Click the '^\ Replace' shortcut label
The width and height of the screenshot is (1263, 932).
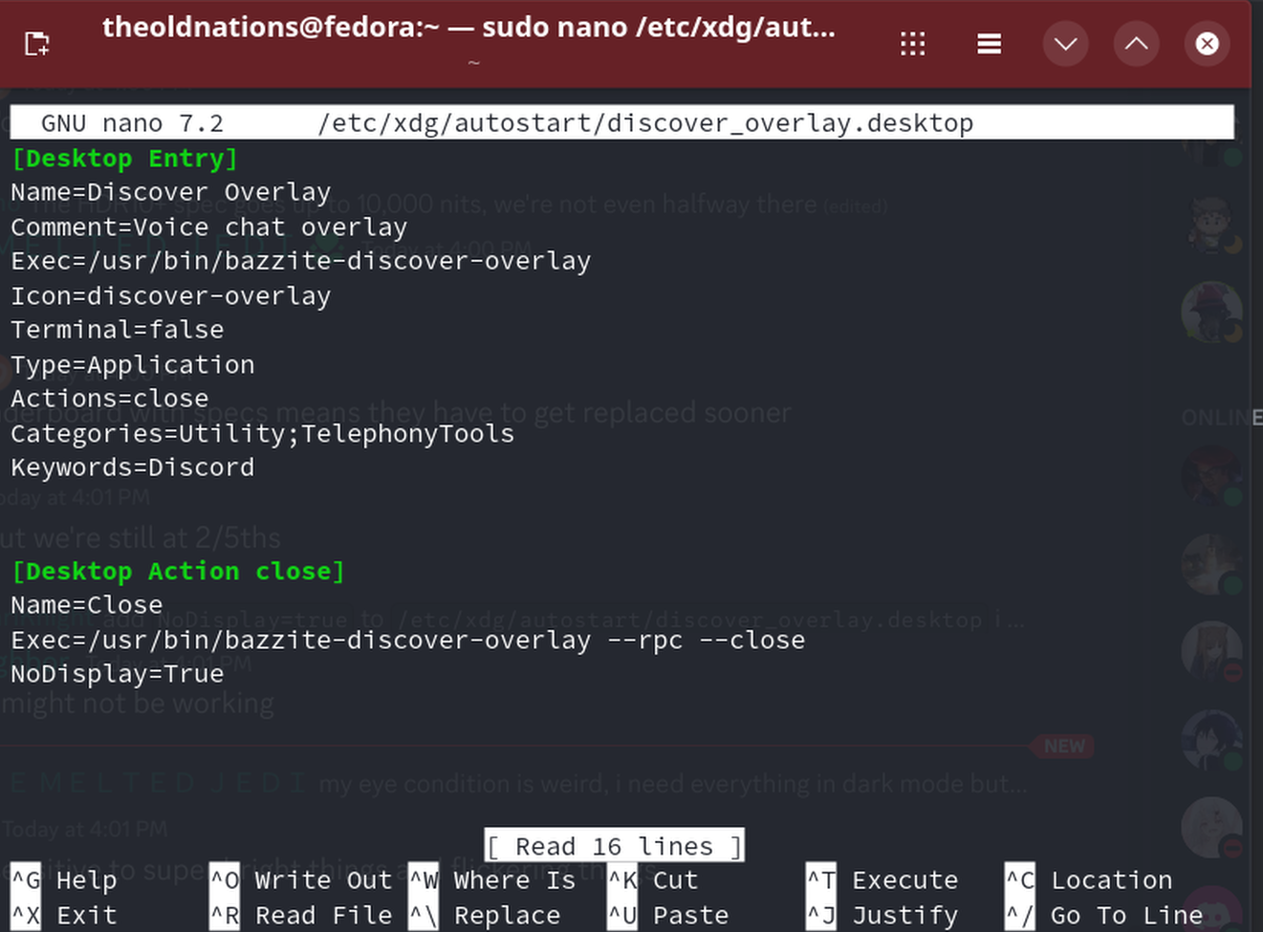tap(485, 916)
